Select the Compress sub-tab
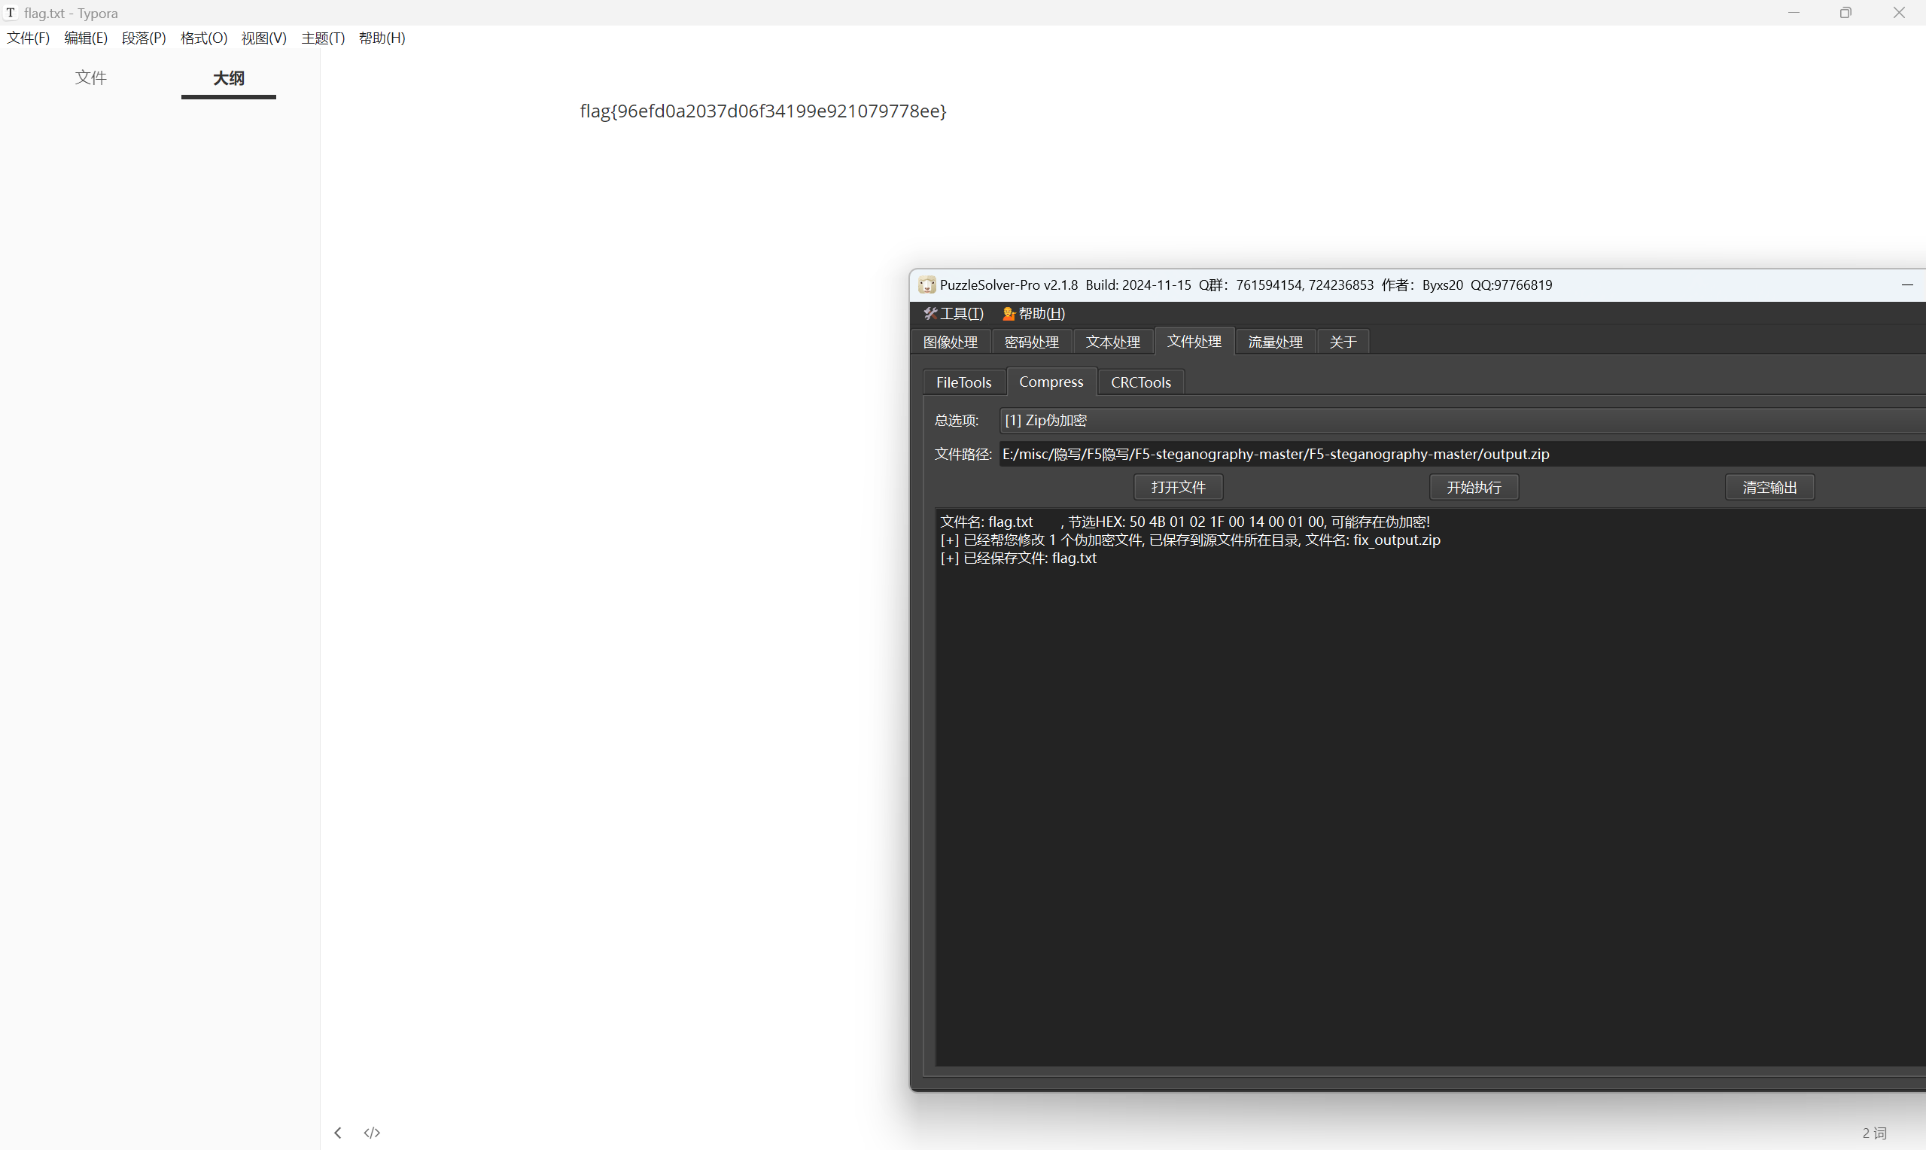The image size is (1926, 1150). [1051, 382]
